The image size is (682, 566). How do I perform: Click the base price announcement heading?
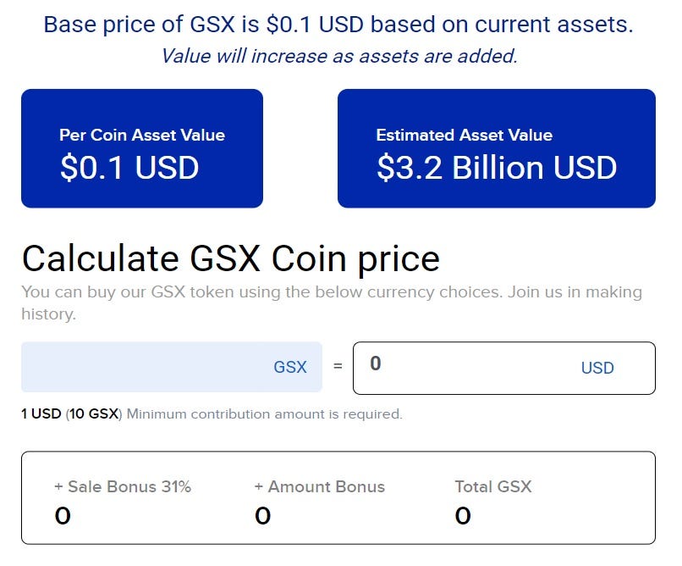341,25
